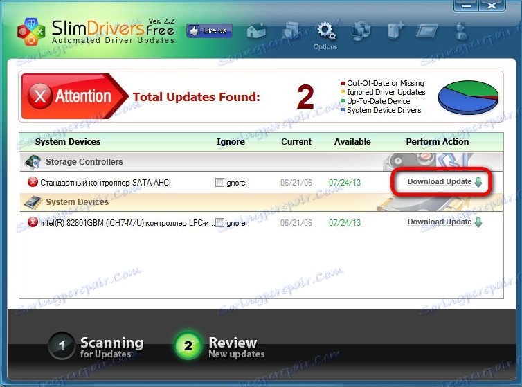Viewport: 522px width, 387px height.
Task: Click the blue System Device Drivers legend square
Action: 343,110
